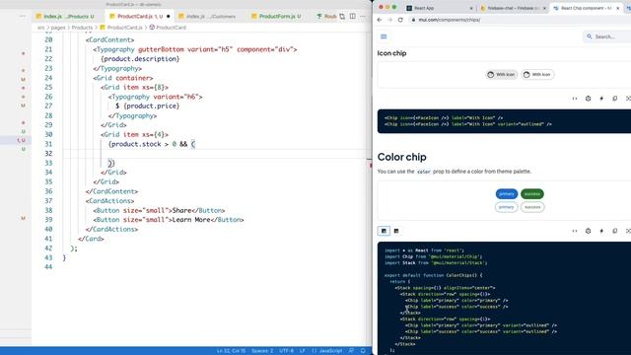
Task: Change end-of-line sequence via LF
Action: click(x=303, y=351)
